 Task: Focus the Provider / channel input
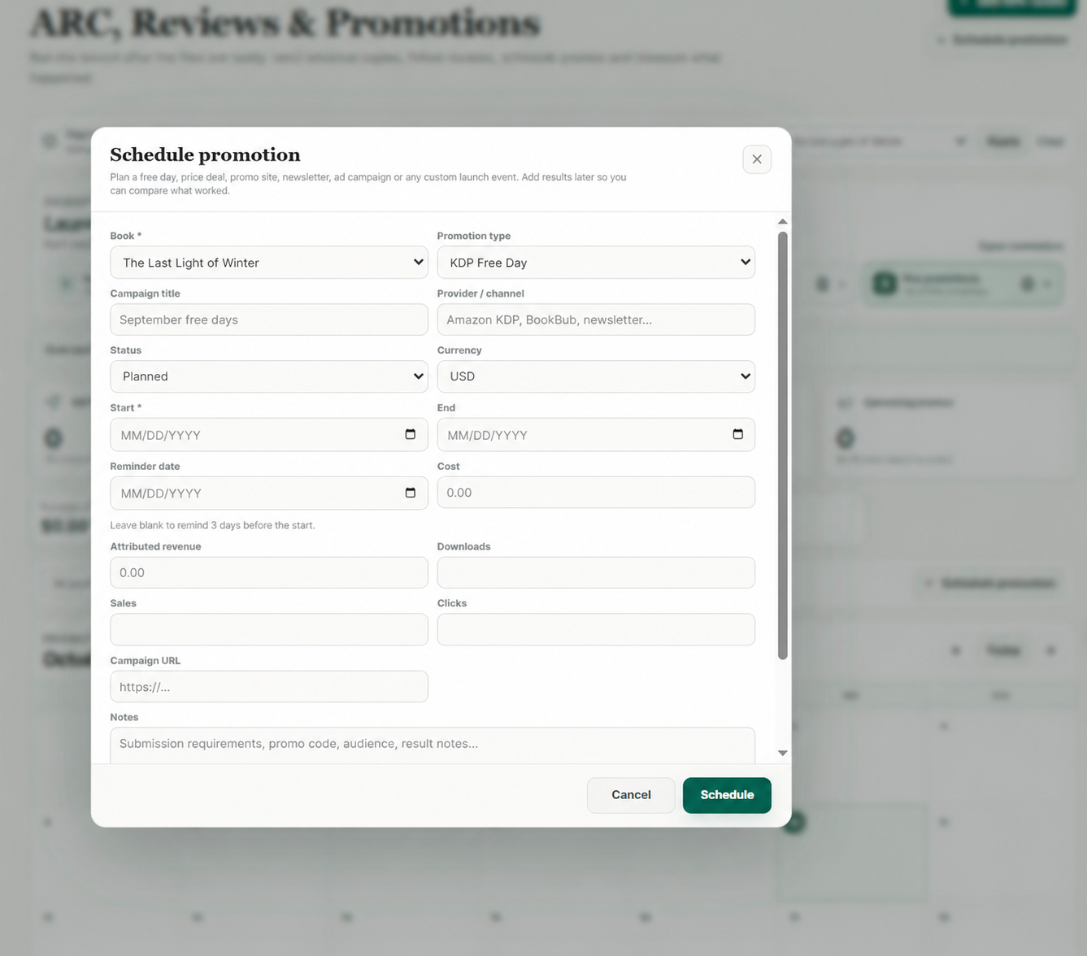coord(596,319)
